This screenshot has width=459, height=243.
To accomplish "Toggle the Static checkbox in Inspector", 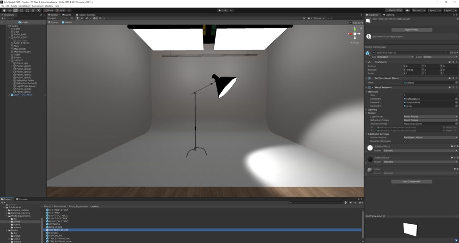I will [x=448, y=53].
